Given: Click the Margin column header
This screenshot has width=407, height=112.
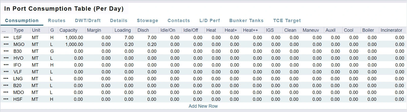Looking at the screenshot, I should tap(99, 30).
